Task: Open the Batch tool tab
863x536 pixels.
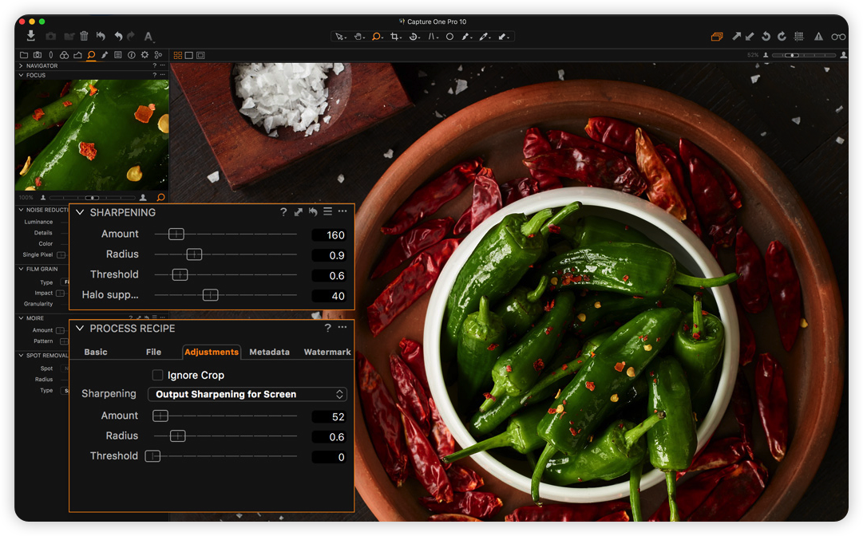Action: (x=158, y=55)
